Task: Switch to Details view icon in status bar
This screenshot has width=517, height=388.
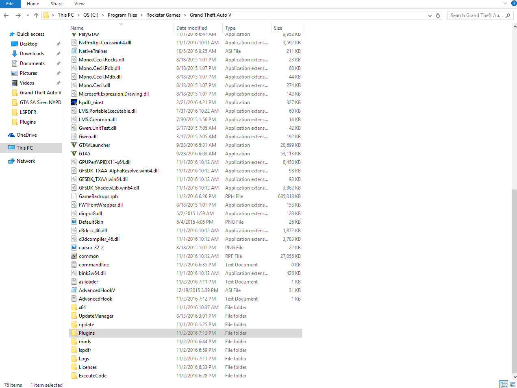Action: 504,384
